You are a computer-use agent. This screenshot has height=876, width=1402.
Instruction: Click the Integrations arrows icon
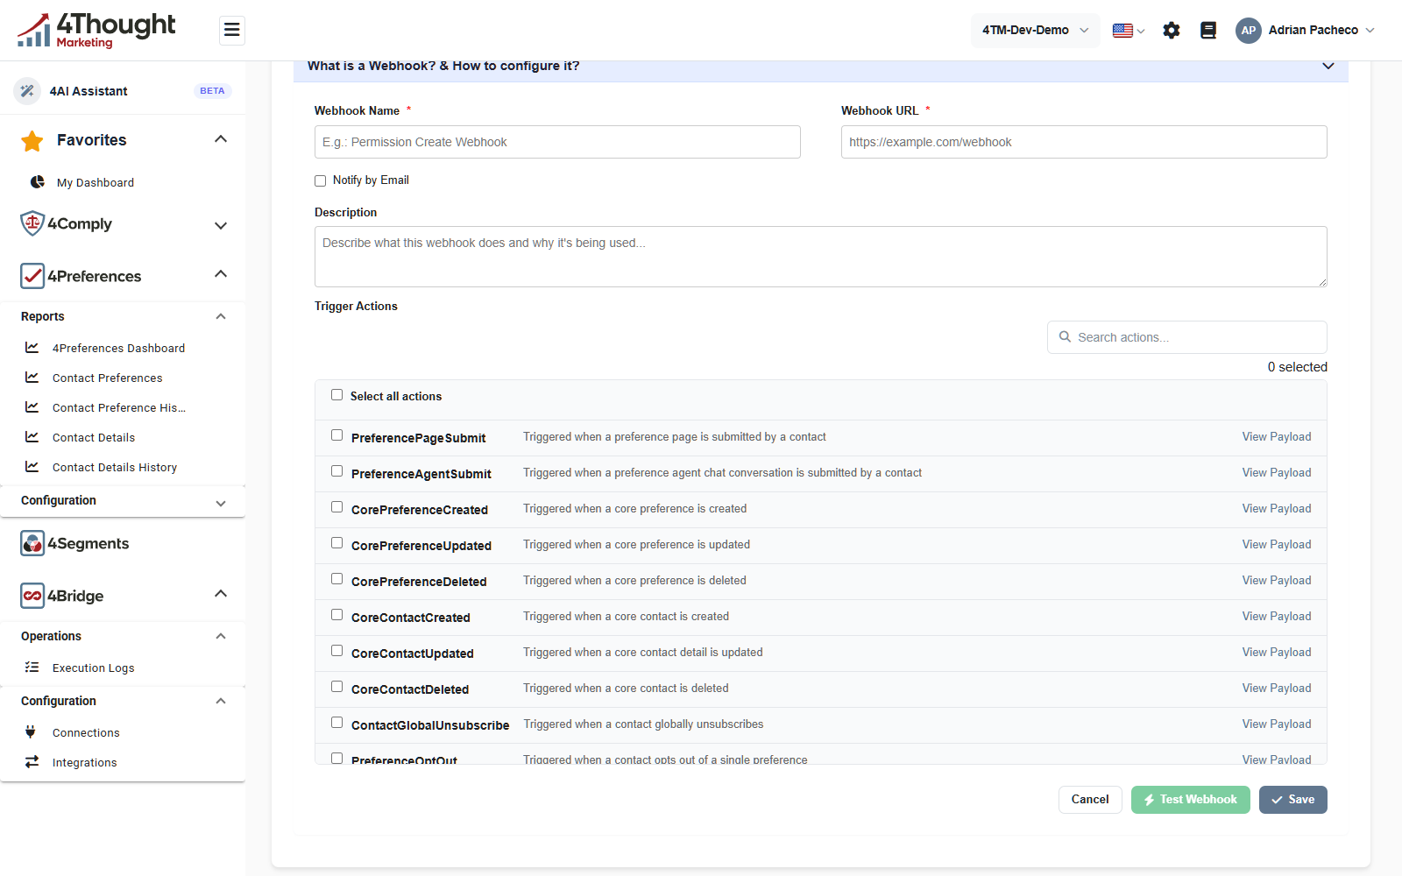click(x=32, y=762)
